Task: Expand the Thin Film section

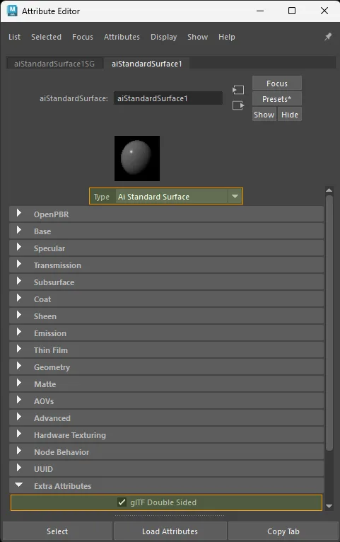Action: pos(166,350)
